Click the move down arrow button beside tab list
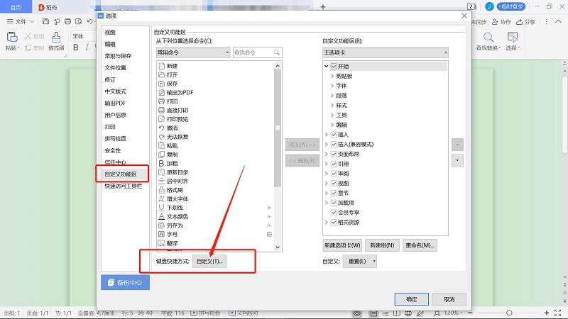Viewport: 568px width, 319px height. (x=457, y=161)
